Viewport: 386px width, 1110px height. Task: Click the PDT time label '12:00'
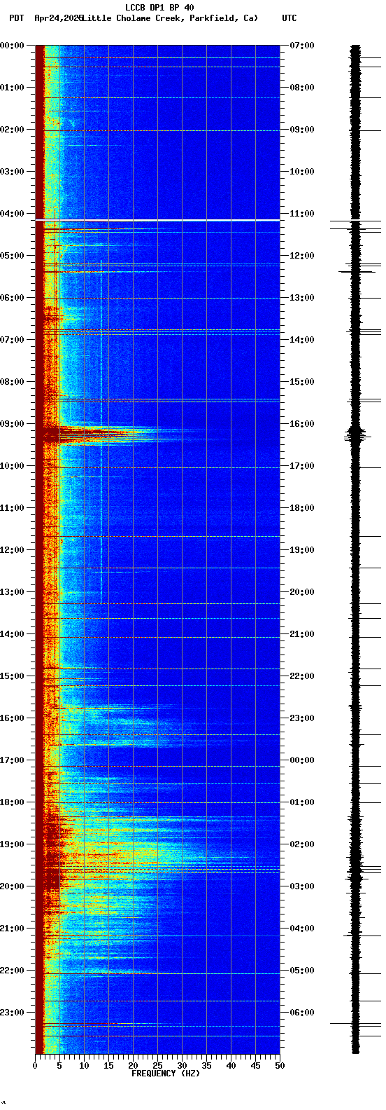[x=12, y=550]
